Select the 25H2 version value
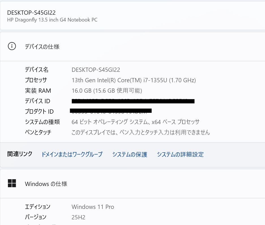Screen dimensions: 265x225 pos(78,217)
